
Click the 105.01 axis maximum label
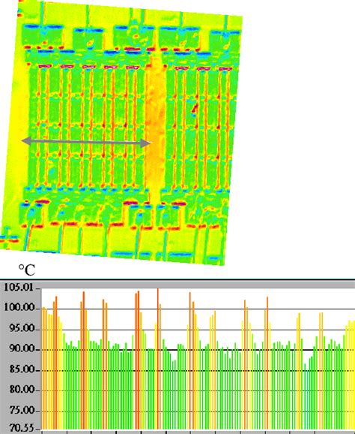pyautogui.click(x=19, y=288)
